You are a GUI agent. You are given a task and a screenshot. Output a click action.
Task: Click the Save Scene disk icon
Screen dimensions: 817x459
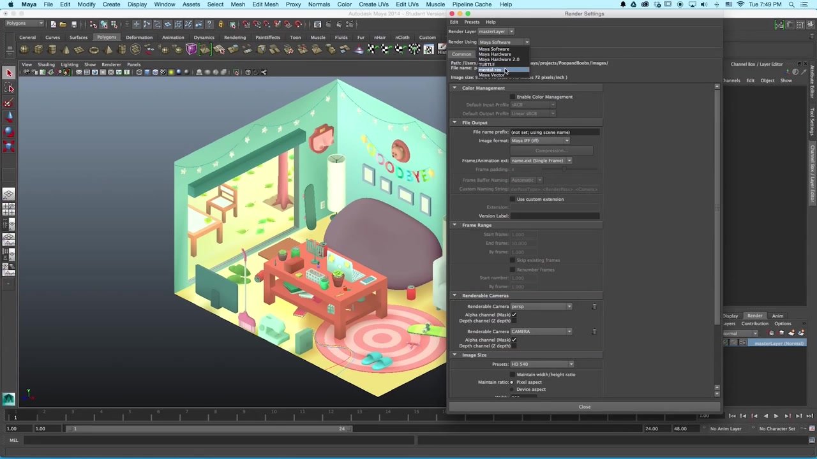[73, 24]
